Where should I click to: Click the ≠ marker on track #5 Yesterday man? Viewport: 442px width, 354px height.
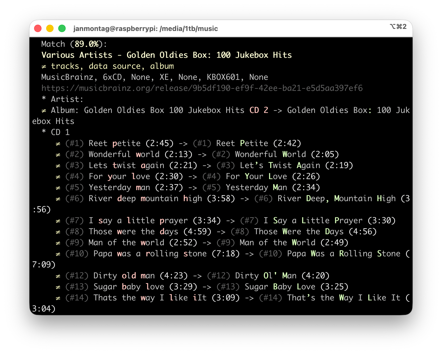[x=58, y=188]
